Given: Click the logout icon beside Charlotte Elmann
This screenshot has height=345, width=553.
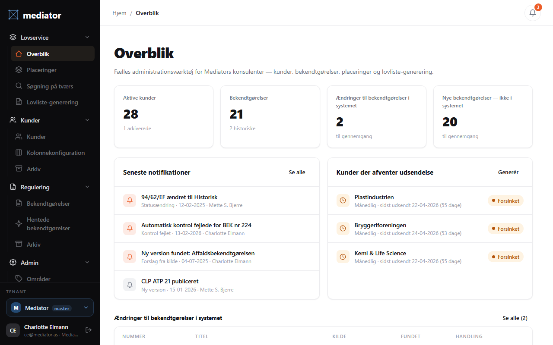Looking at the screenshot, I should pos(89,330).
